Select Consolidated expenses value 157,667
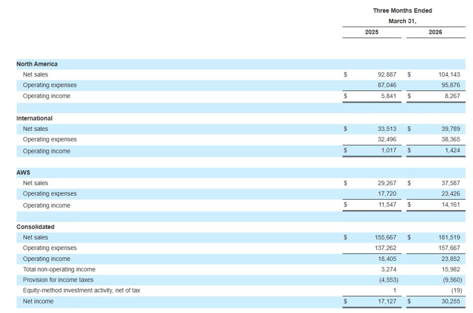 tap(449, 248)
